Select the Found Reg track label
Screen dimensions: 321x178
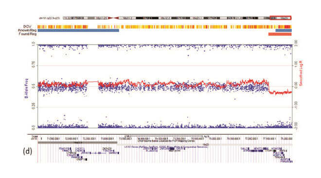point(28,34)
